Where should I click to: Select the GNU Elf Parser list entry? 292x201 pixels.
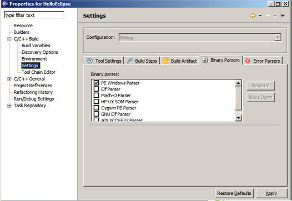(115, 114)
